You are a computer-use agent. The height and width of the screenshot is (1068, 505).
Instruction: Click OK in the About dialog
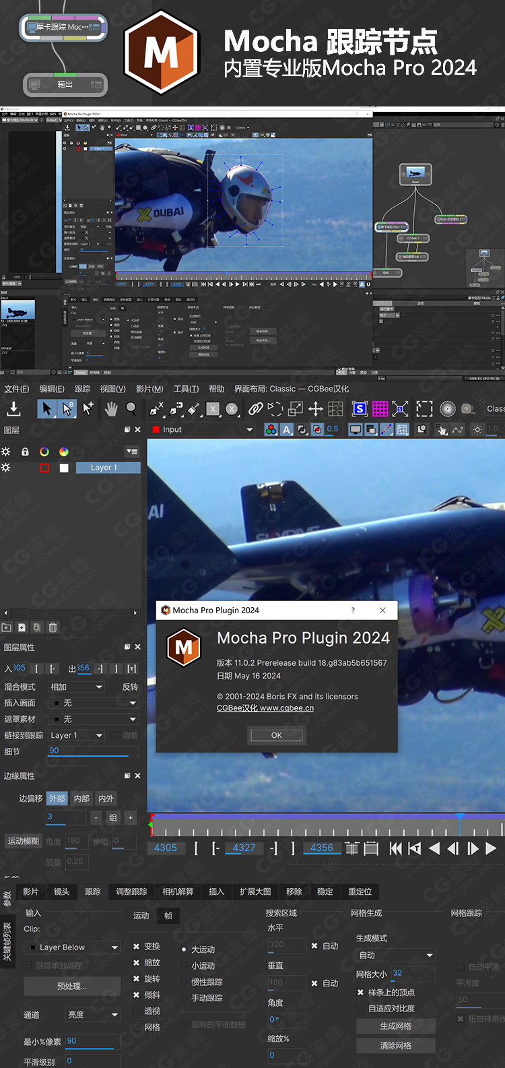click(x=277, y=735)
